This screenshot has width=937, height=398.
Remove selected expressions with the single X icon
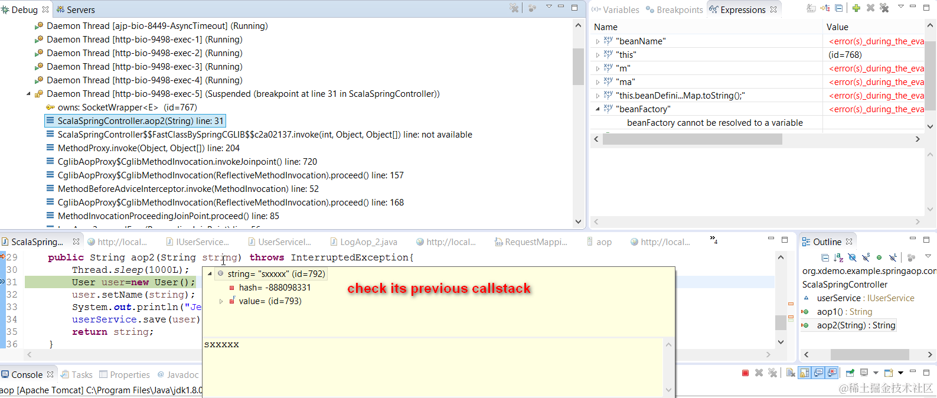click(x=870, y=8)
